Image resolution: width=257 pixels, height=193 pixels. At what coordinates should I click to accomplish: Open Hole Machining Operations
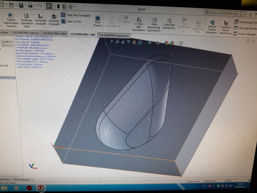[154, 25]
